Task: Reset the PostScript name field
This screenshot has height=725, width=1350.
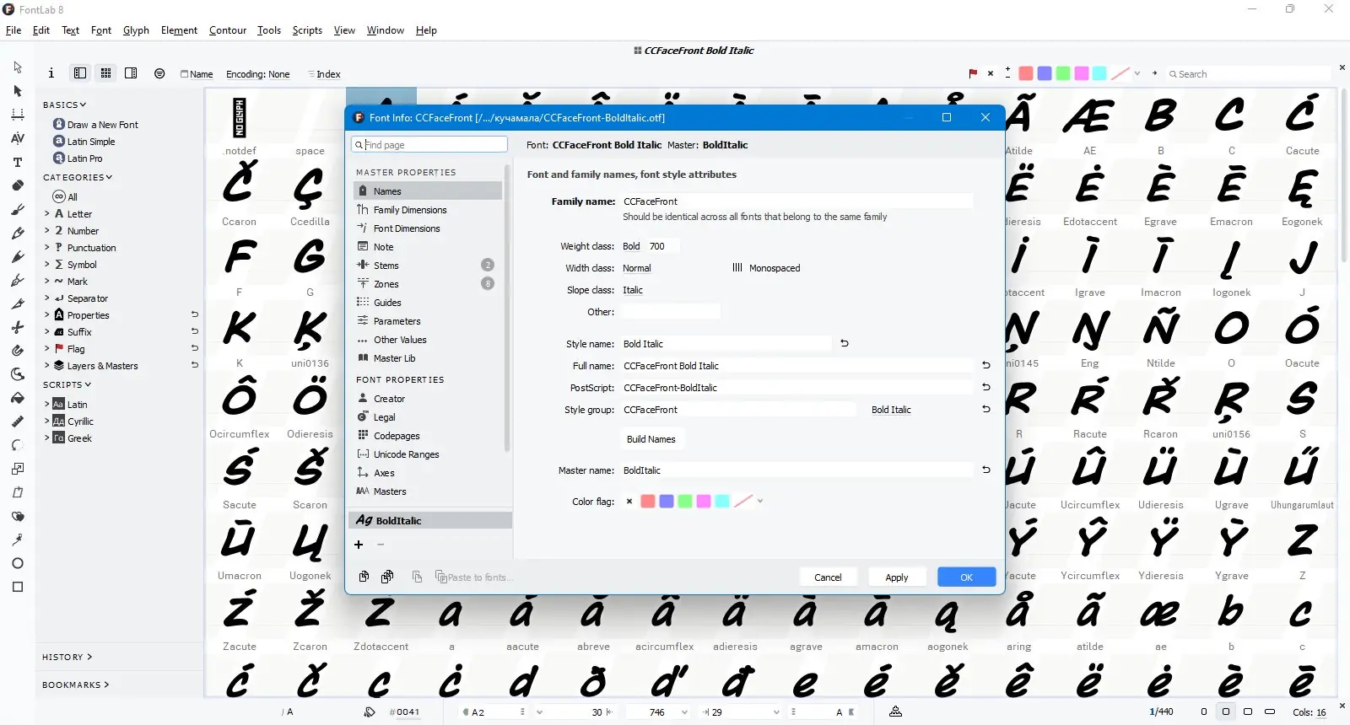Action: coord(986,387)
